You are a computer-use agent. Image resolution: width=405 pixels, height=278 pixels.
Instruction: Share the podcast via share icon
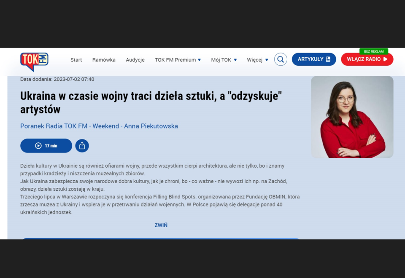coord(82,146)
